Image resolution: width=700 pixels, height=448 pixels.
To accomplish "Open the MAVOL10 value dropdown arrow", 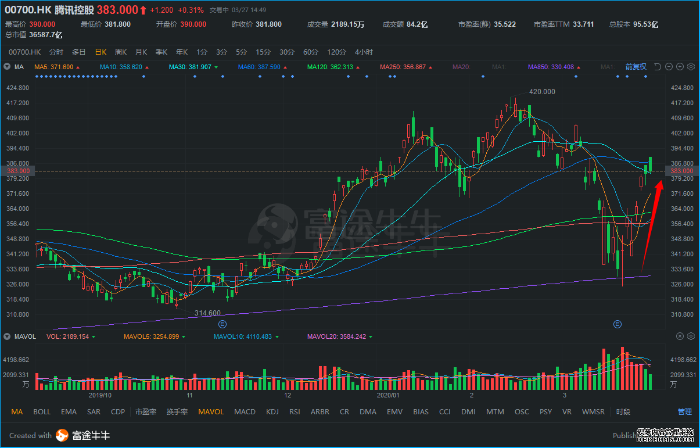I will [277, 337].
